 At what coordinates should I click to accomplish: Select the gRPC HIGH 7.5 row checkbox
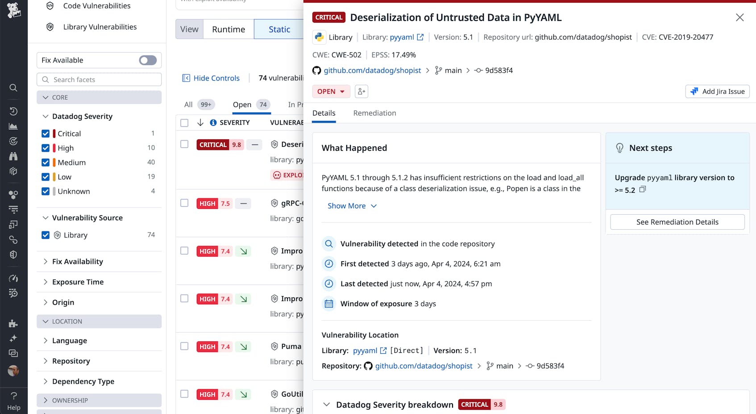(184, 203)
